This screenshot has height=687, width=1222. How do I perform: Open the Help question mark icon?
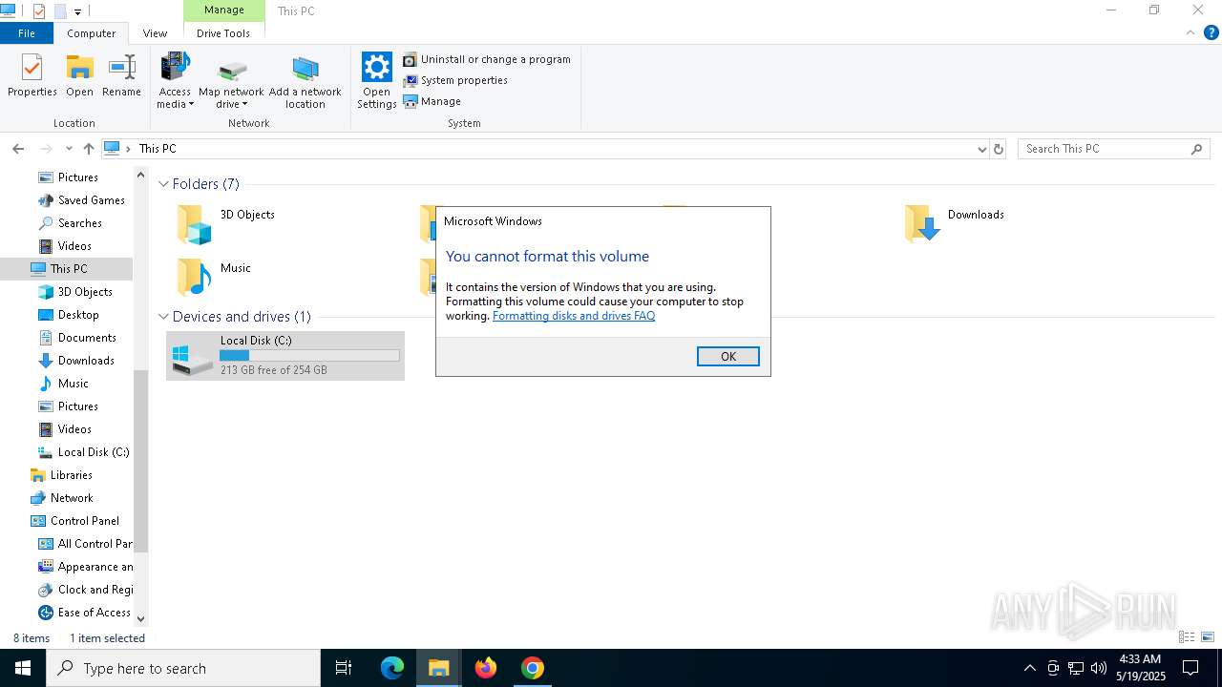1211,32
